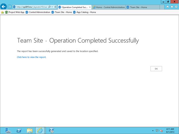The width and height of the screenshot is (179, 134).
Task: Open Central Administration favorites bar link
Action: pyautogui.click(x=38, y=12)
